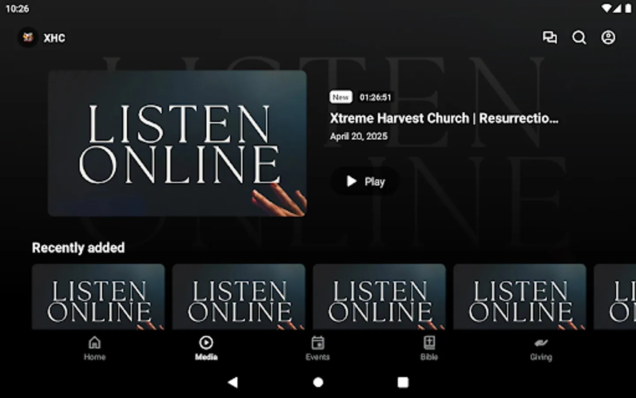The height and width of the screenshot is (398, 636).
Task: Open second Recently added Listen Online card
Action: click(x=238, y=297)
